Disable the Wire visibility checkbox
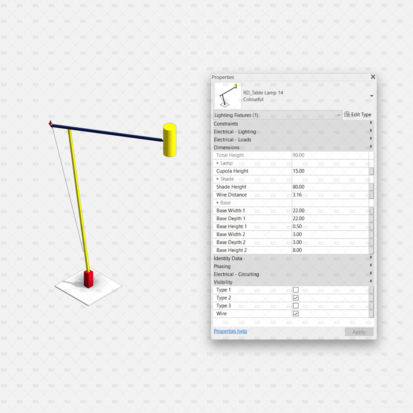Viewport: 413px width, 413px height. [x=296, y=314]
